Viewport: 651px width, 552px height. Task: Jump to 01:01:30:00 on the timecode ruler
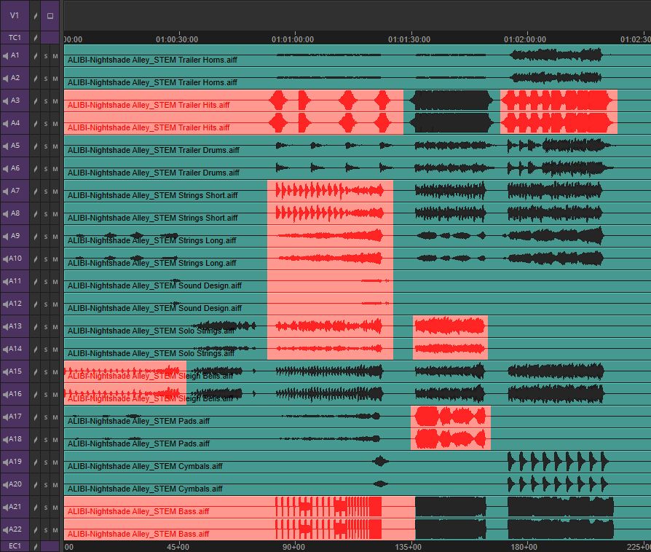409,39
